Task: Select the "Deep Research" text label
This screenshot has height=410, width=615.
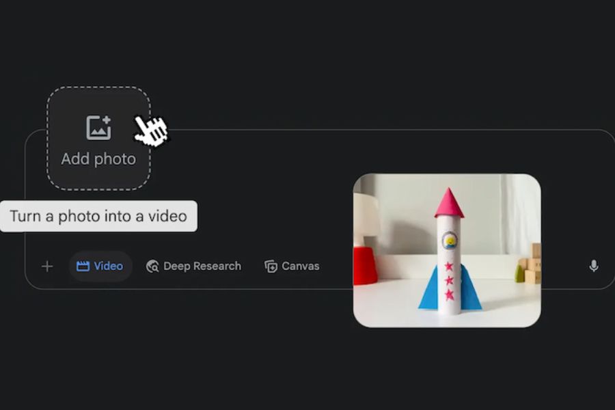Action: (202, 266)
